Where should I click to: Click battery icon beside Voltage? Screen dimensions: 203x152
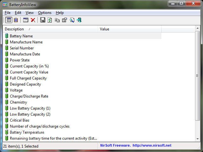pos(7,90)
